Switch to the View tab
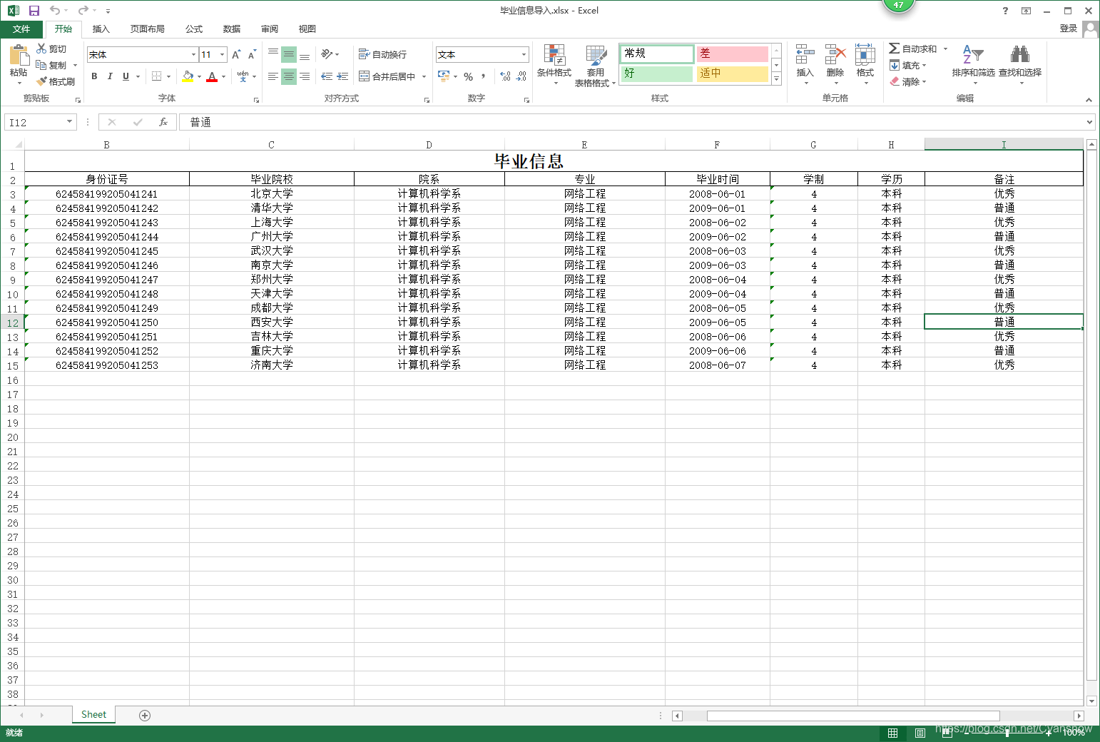The image size is (1100, 742). coord(307,29)
